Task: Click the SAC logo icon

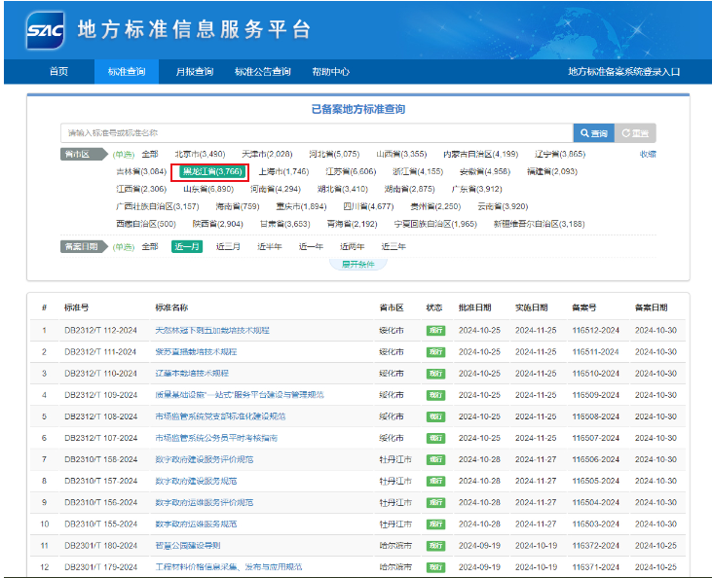Action: 45,30
